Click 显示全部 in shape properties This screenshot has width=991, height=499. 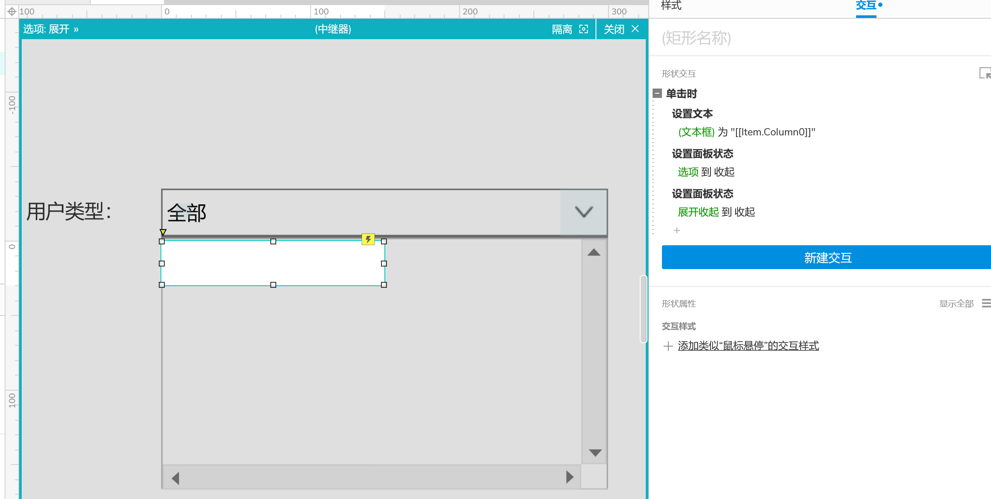point(956,304)
